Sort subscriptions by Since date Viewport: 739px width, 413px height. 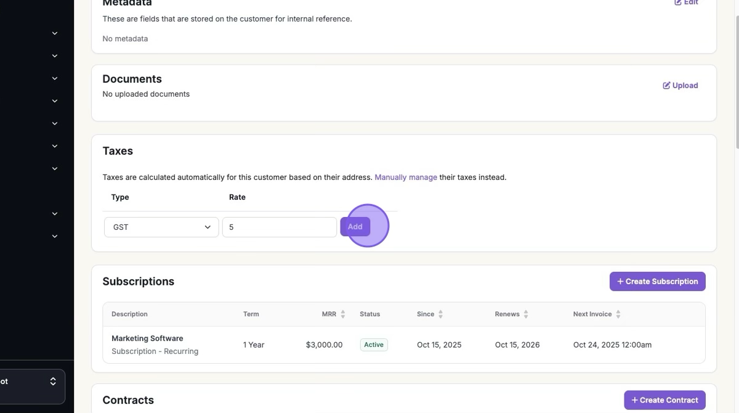440,314
